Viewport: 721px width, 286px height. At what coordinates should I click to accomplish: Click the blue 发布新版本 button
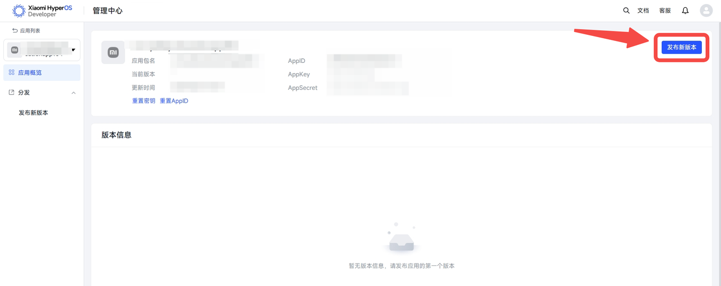click(682, 47)
